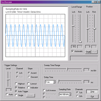
Task: Maximize the Oscilloscope window
Action: point(96,2)
